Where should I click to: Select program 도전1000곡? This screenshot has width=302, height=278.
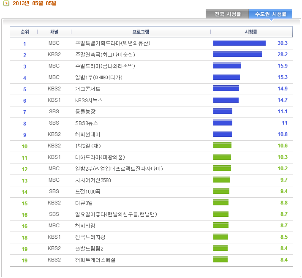[87, 191]
